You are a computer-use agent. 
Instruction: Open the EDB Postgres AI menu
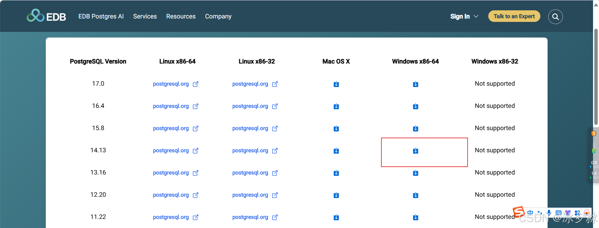pyautogui.click(x=101, y=16)
